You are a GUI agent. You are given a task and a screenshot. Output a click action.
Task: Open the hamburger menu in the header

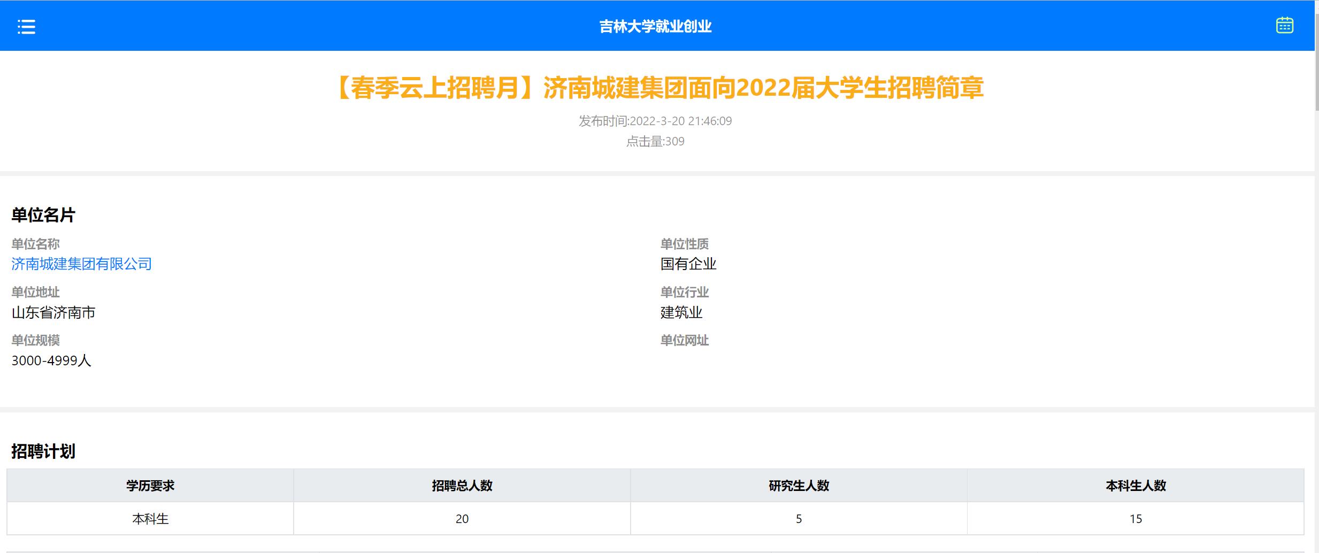(x=26, y=26)
